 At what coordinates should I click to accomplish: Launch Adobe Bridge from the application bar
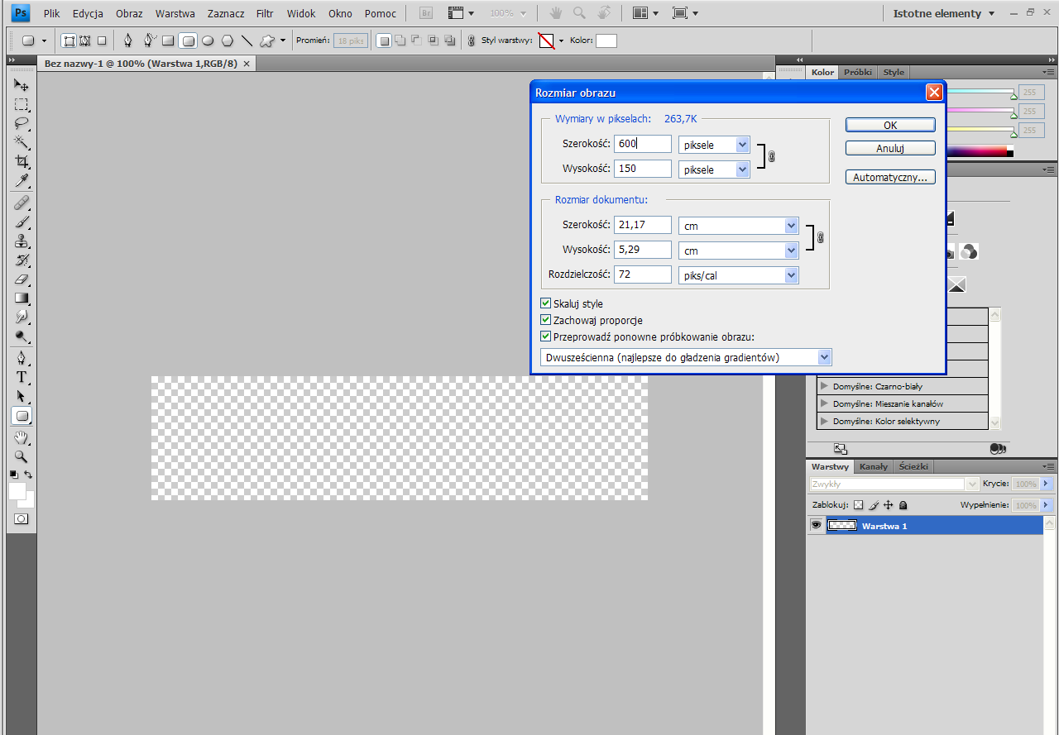426,13
